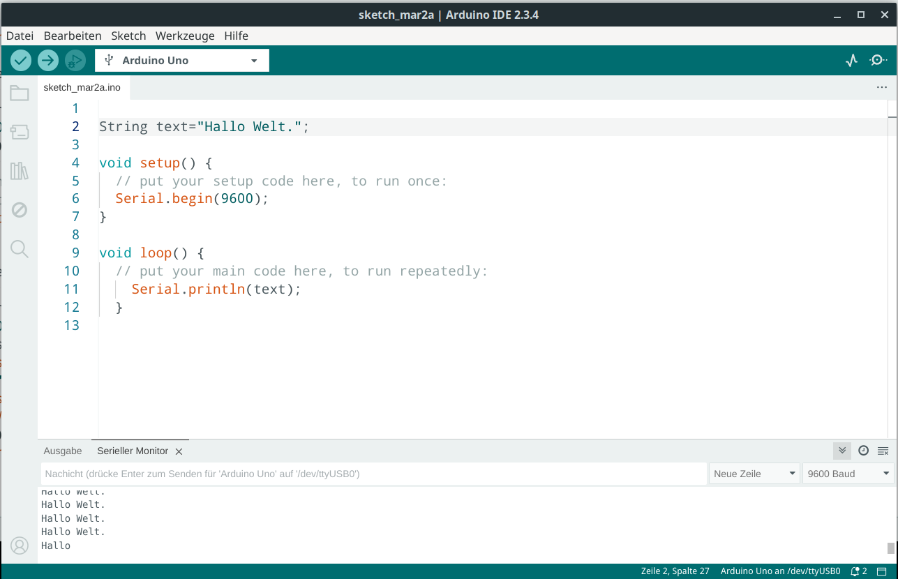The image size is (898, 579).
Task: Toggle autoscroll in serial monitor
Action: pyautogui.click(x=842, y=451)
